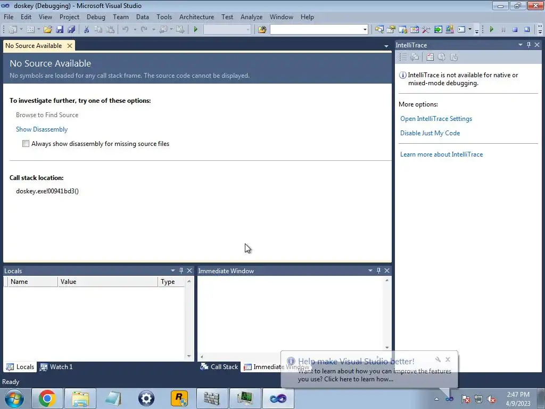Open the Extension Manager toolbar icon
This screenshot has width=545, height=409.
tap(449, 30)
